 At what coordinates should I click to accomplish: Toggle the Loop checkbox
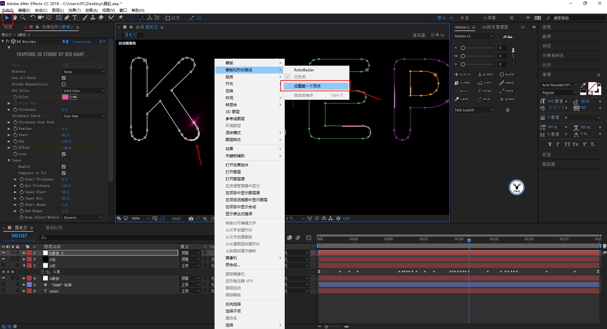pyautogui.click(x=64, y=154)
